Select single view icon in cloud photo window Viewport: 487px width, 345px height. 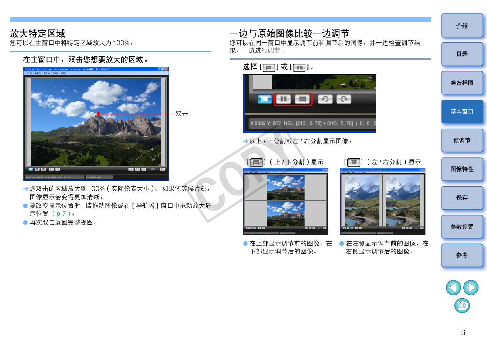point(31,169)
